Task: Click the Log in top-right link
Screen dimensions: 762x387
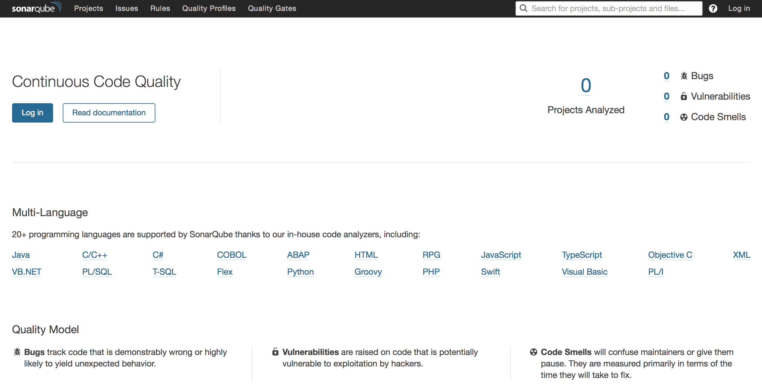Action: click(x=739, y=8)
